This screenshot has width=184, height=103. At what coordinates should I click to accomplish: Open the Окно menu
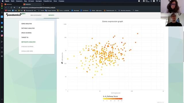[55, 1]
